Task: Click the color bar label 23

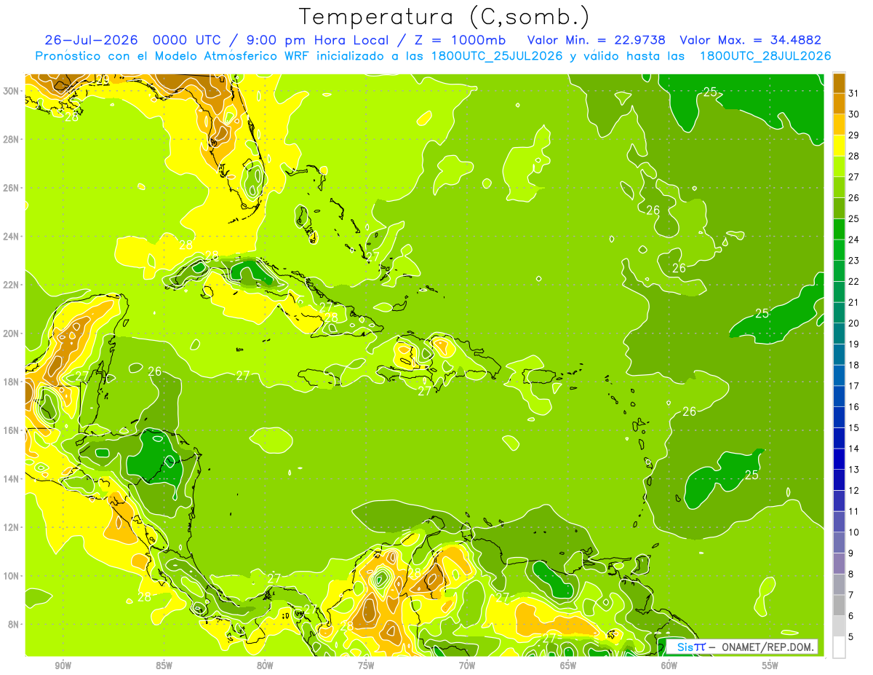Action: pos(855,261)
